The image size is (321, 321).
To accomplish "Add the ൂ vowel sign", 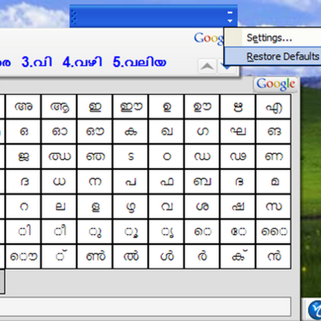I will (130, 232).
